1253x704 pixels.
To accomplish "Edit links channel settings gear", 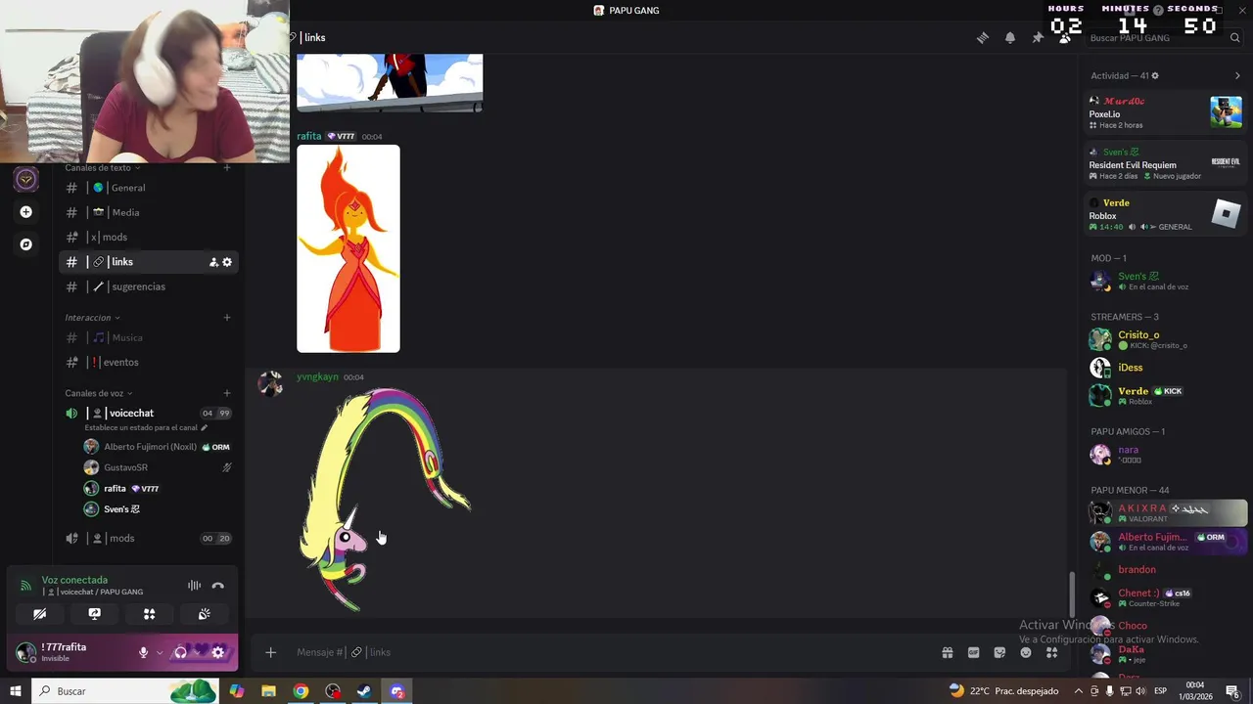I will pyautogui.click(x=227, y=262).
